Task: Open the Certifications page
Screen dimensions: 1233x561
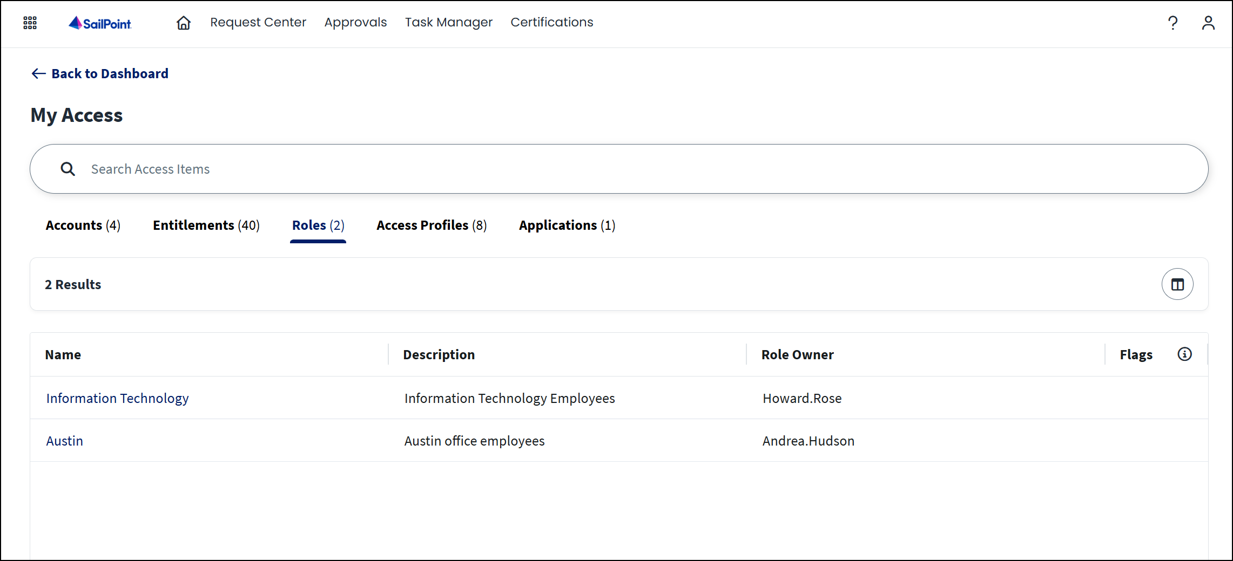Action: click(x=551, y=22)
